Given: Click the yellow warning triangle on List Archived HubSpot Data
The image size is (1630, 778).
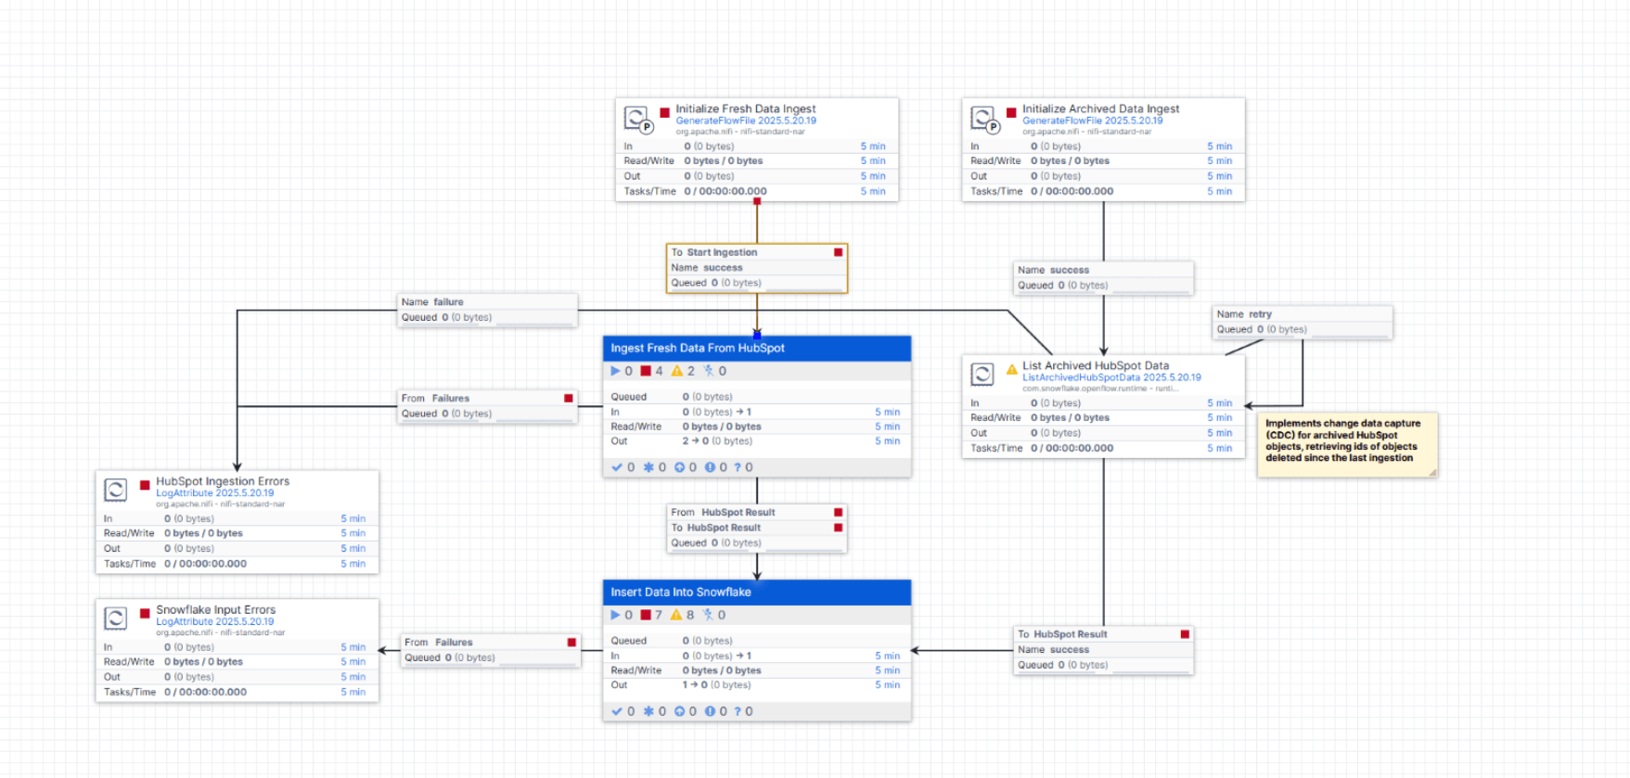Looking at the screenshot, I should 1012,369.
